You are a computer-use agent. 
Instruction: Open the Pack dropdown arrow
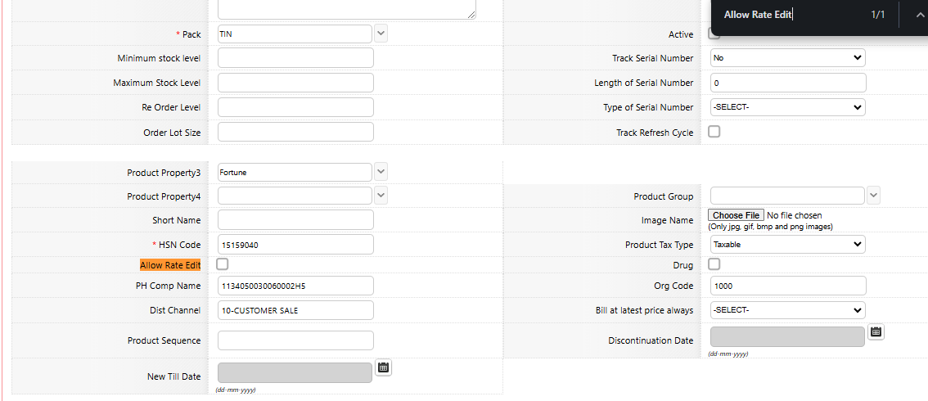(x=381, y=34)
